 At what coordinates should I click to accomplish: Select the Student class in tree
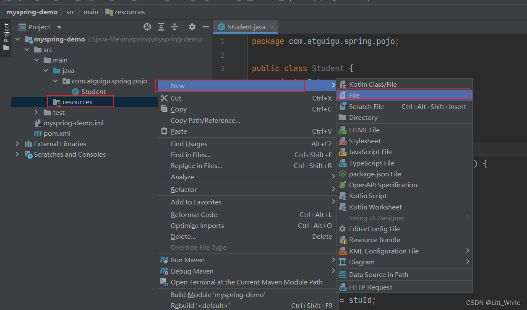94,92
